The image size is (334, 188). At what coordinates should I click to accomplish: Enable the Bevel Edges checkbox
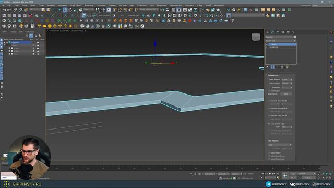pyautogui.click(x=269, y=91)
